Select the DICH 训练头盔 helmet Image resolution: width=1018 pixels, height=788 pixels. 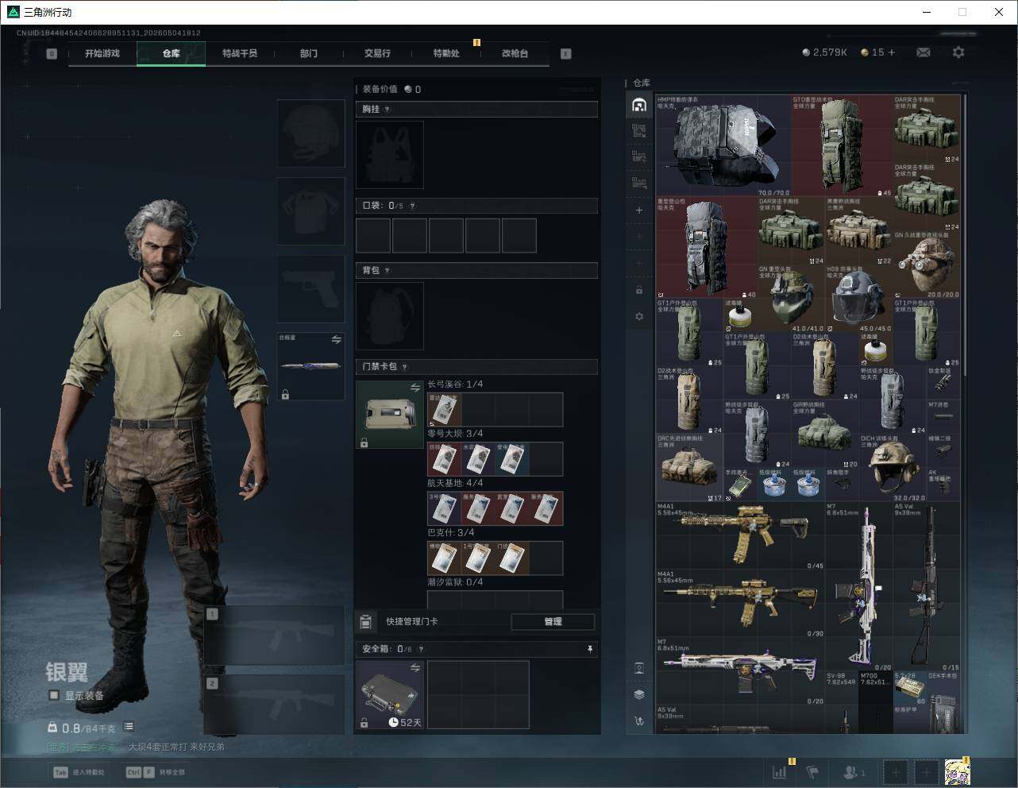click(893, 468)
